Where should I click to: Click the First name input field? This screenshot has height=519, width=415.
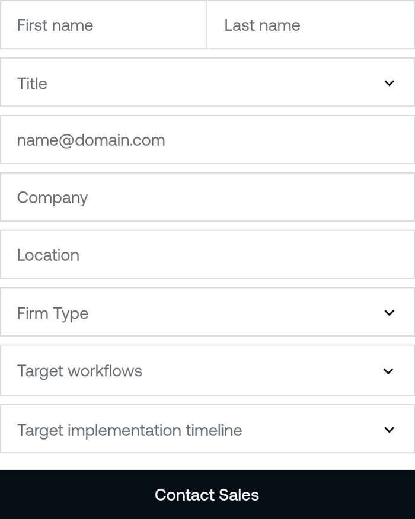point(104,25)
